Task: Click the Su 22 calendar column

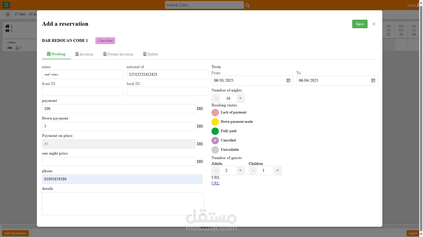Action: tap(389, 30)
